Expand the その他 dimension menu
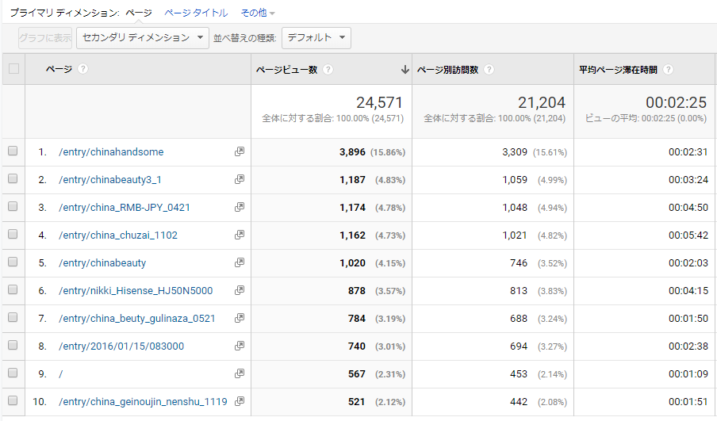 click(x=258, y=13)
